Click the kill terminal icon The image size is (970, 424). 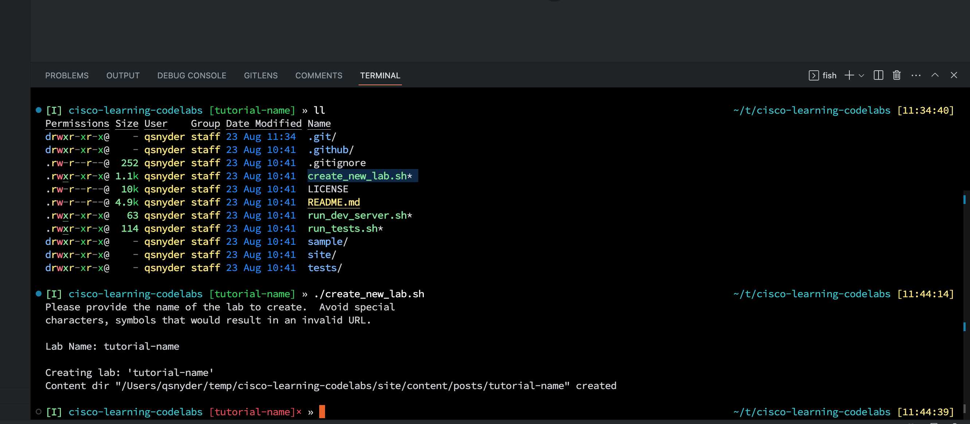[x=897, y=75]
